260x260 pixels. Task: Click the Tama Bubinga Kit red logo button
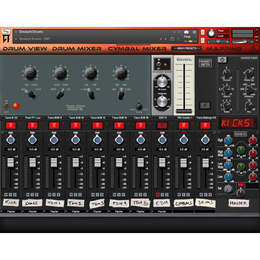[205, 125]
